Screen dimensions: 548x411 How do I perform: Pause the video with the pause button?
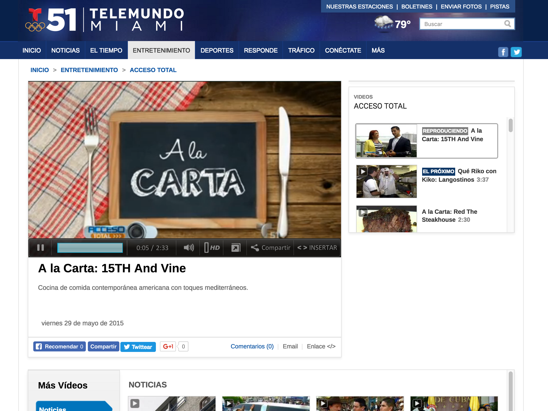click(x=41, y=248)
